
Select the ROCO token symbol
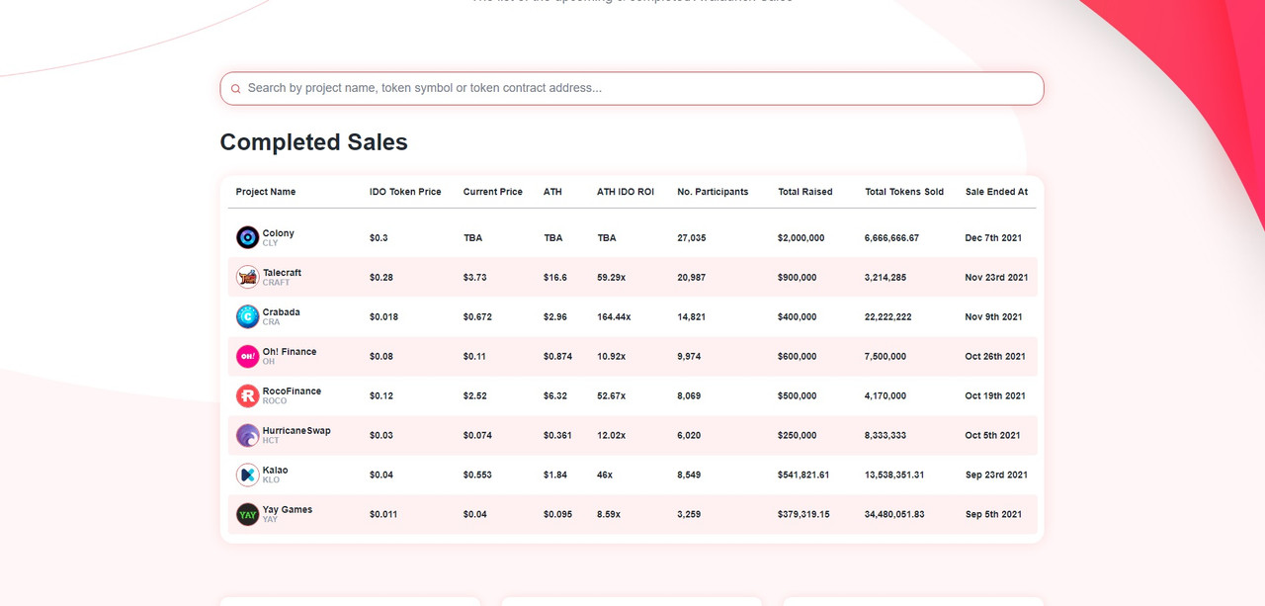pyautogui.click(x=275, y=401)
